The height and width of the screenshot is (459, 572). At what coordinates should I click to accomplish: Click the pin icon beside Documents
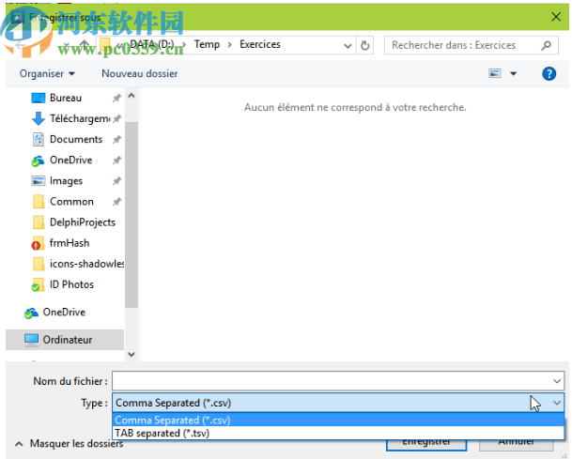click(116, 139)
